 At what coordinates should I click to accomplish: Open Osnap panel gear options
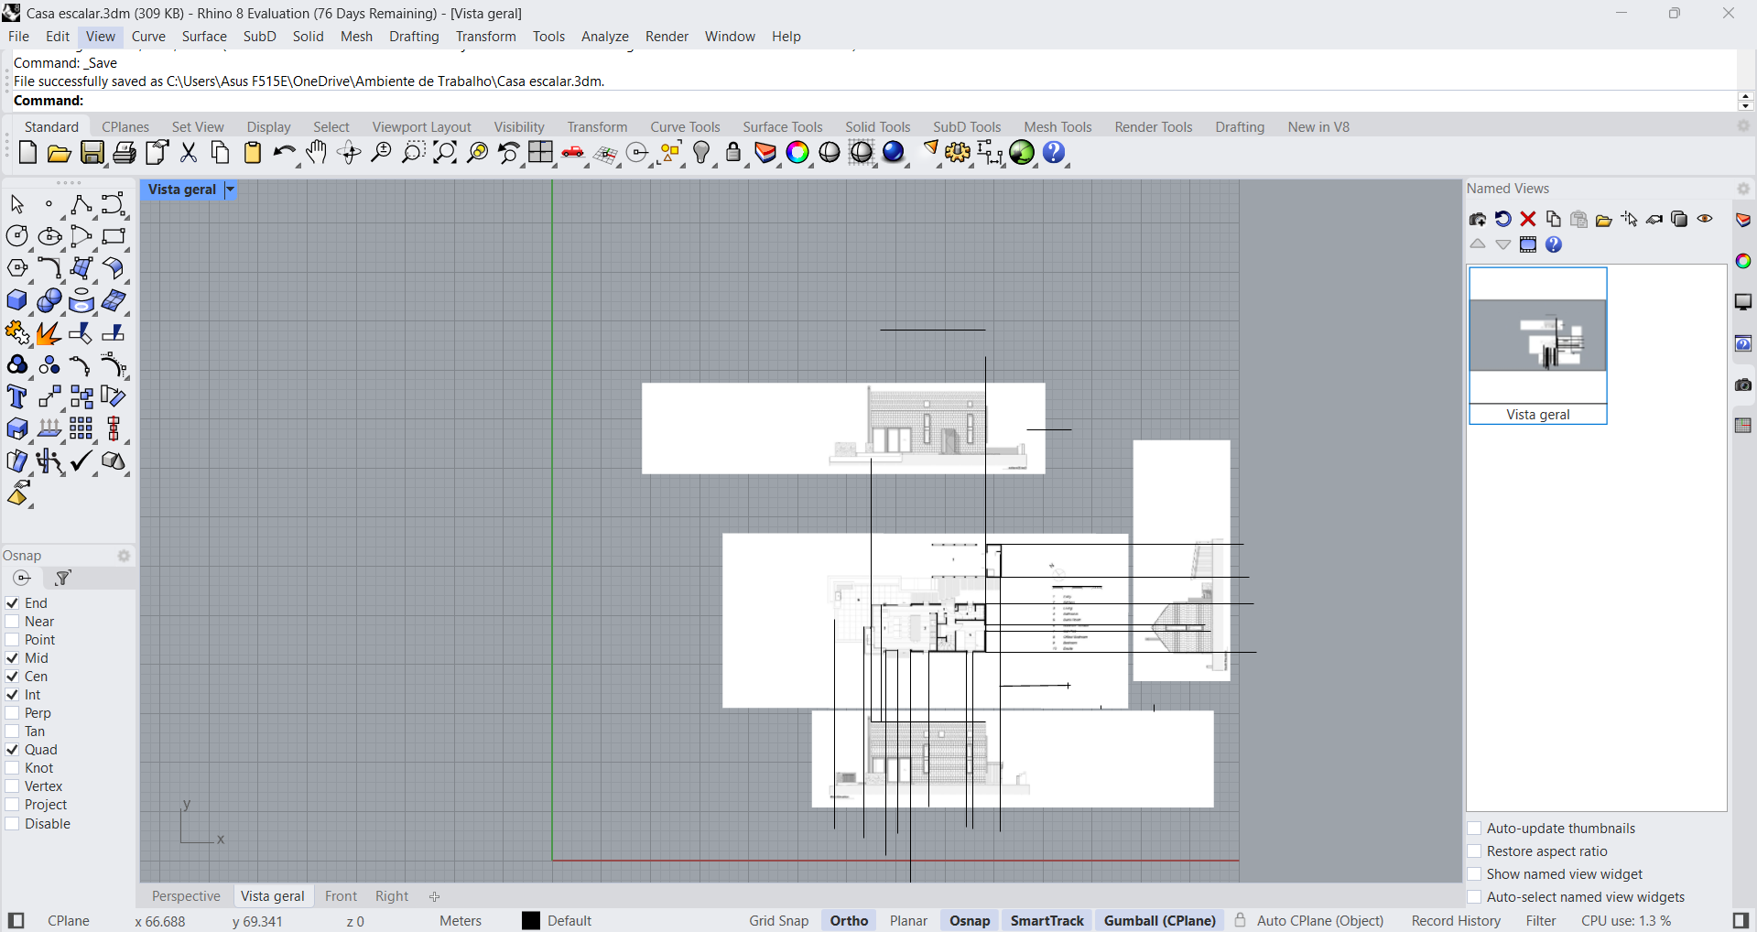point(125,556)
